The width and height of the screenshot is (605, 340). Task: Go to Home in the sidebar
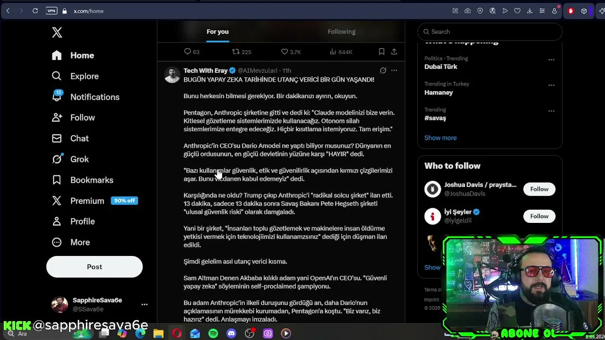(x=73, y=55)
